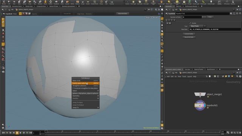
Task: Switch to the Take List tab
Action: (x=178, y=6)
